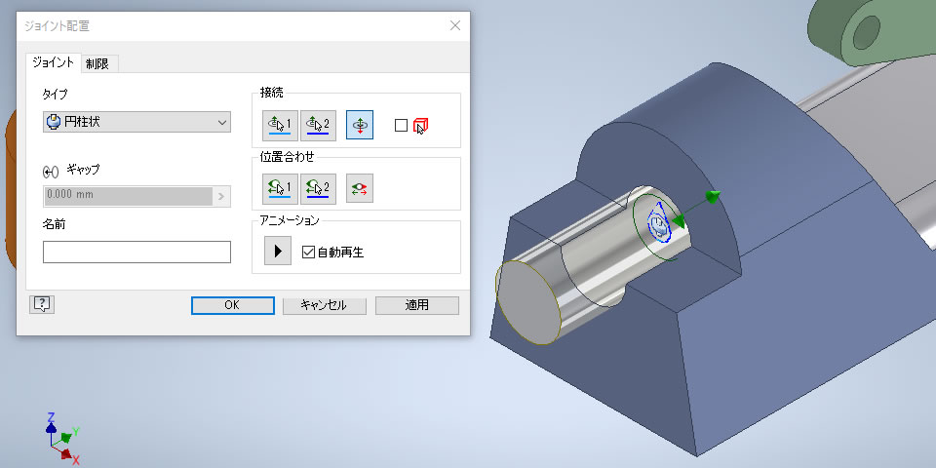Image resolution: width=936 pixels, height=468 pixels.
Task: Switch to the 制限 tab
Action: [x=97, y=64]
